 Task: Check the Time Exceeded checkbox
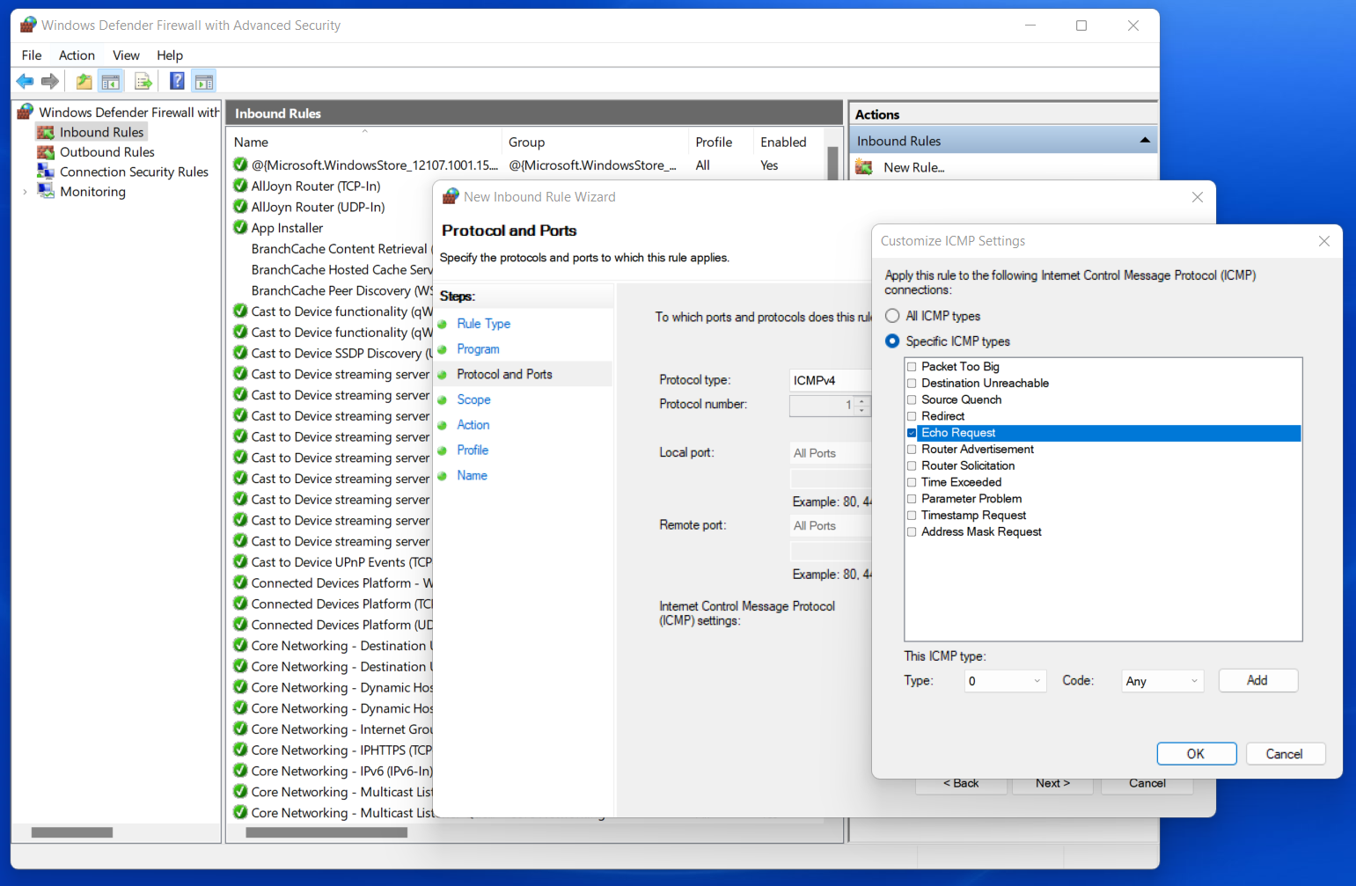(912, 482)
